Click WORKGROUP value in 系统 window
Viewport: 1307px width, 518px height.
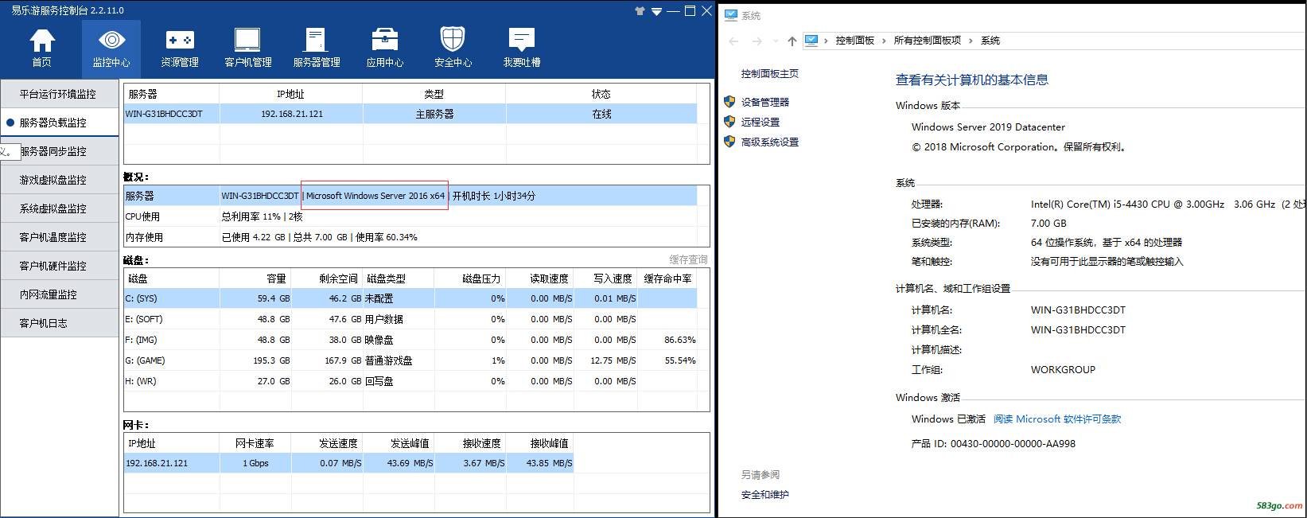[1063, 370]
